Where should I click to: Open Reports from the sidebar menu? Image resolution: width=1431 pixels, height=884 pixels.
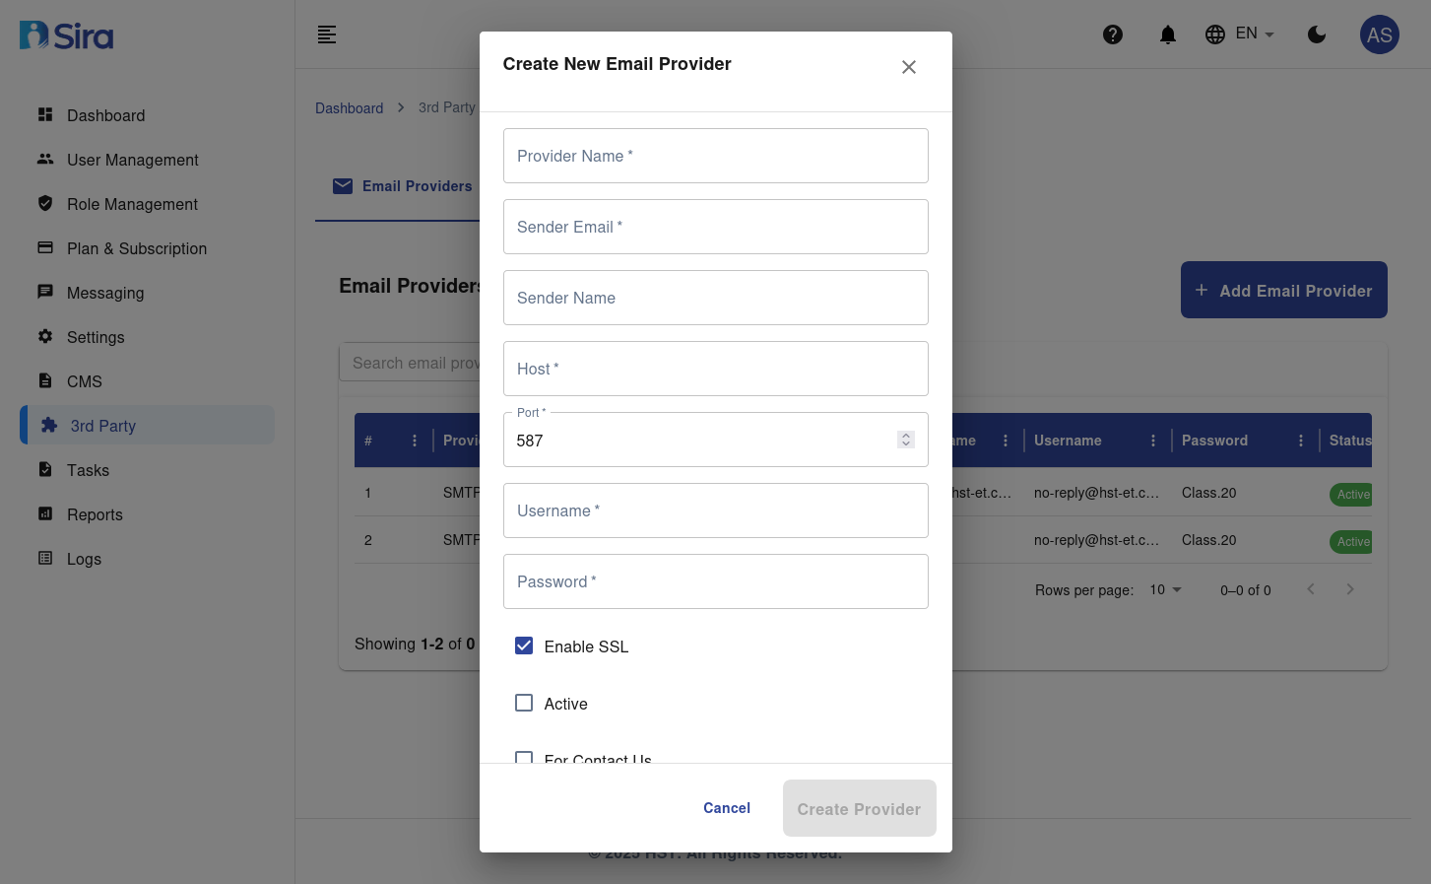(95, 514)
